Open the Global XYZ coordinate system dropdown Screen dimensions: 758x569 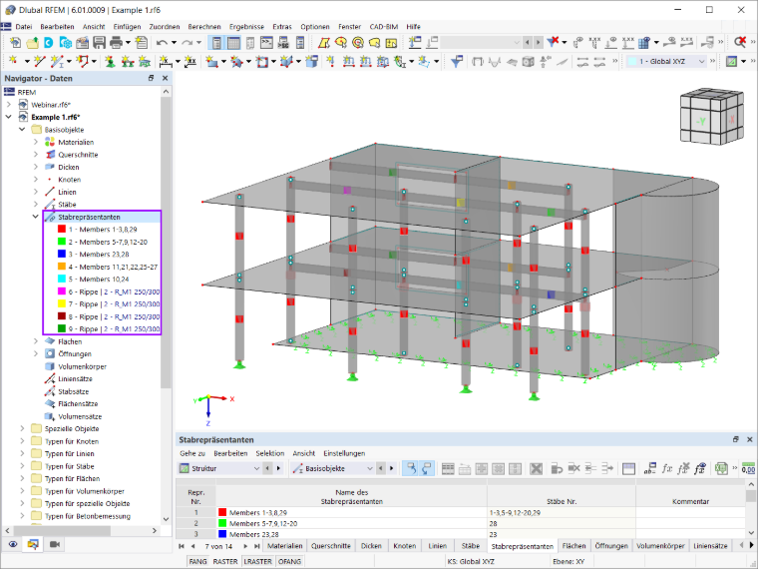pyautogui.click(x=667, y=62)
